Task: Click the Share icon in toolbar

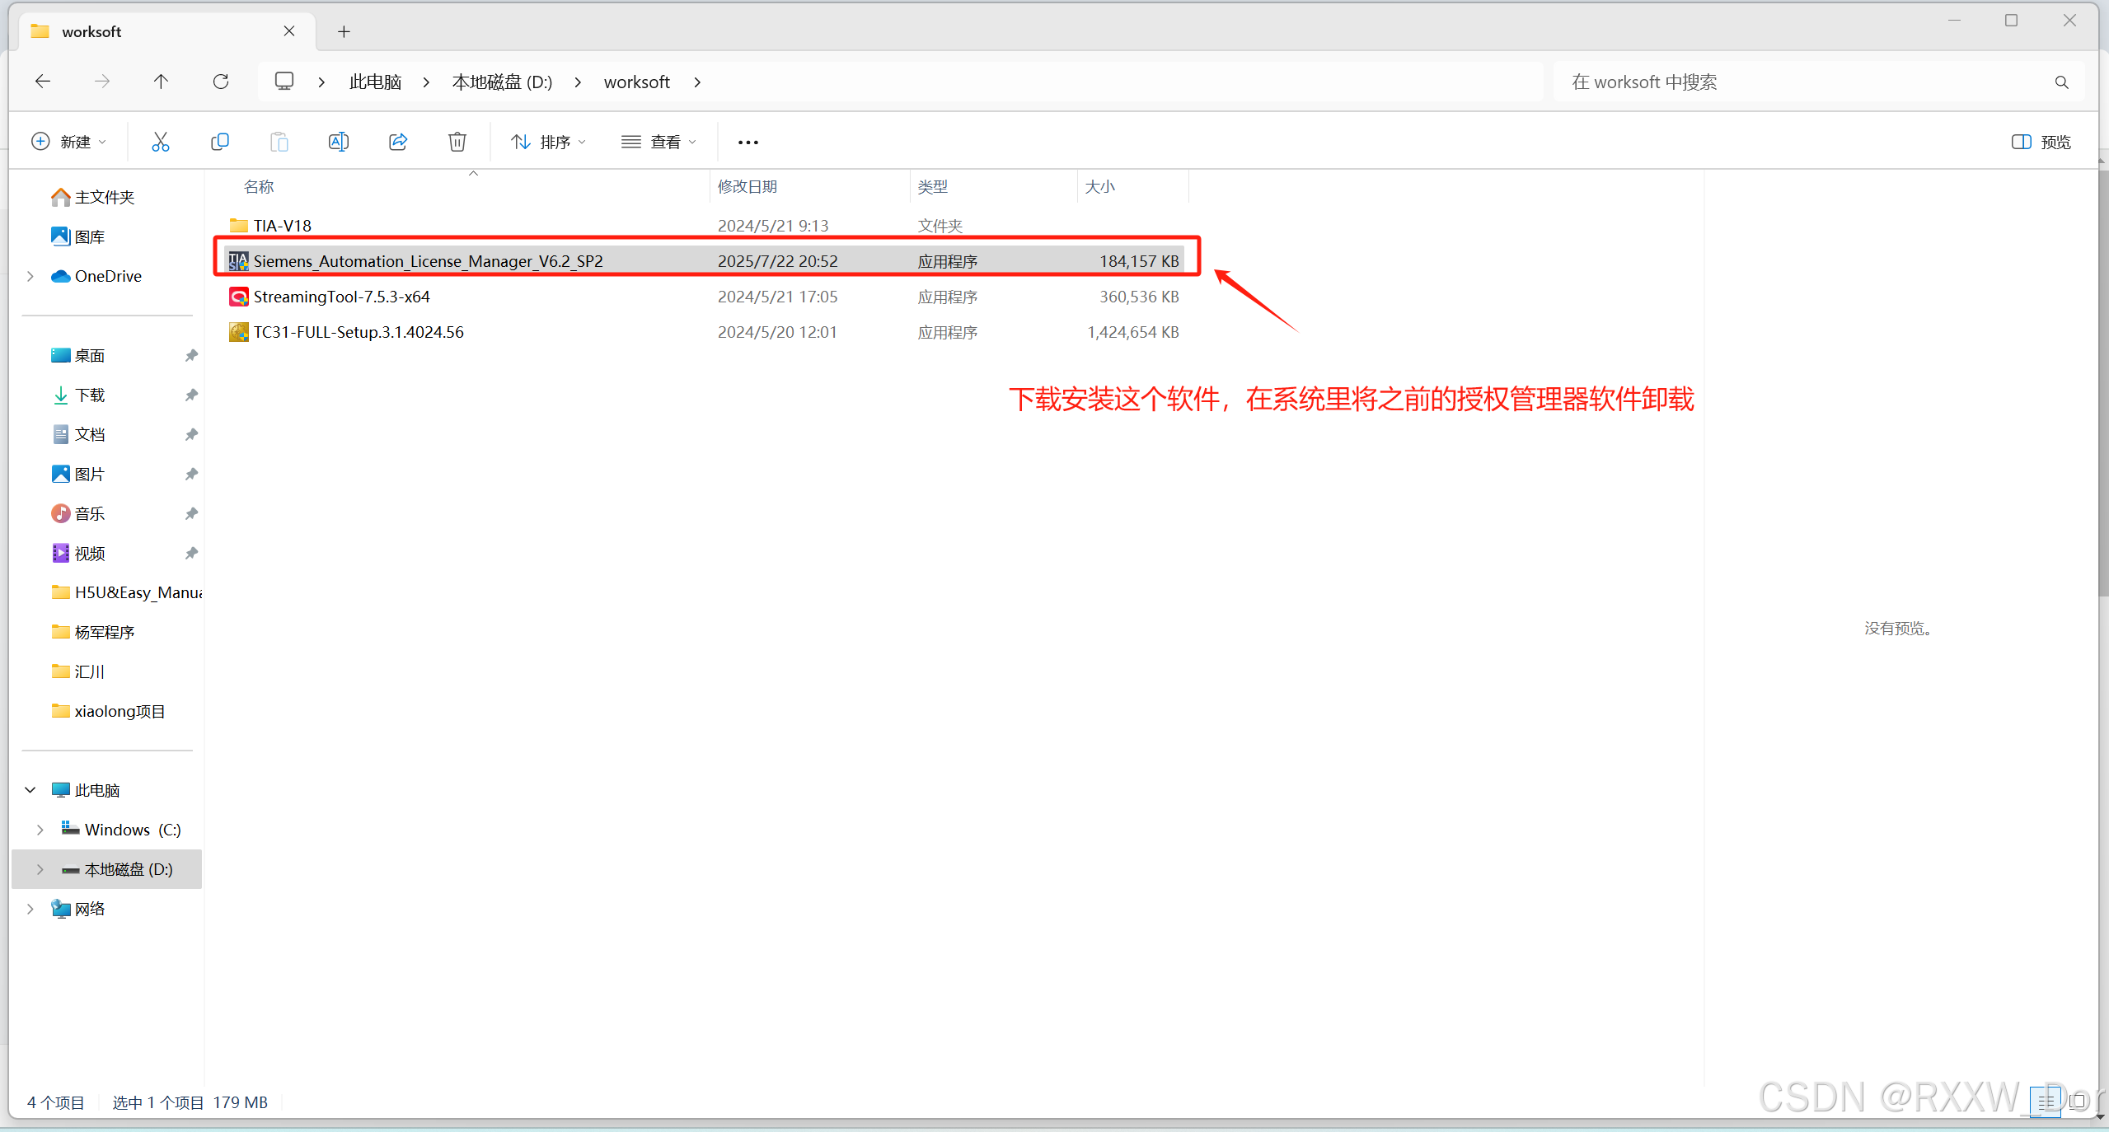Action: tap(398, 142)
